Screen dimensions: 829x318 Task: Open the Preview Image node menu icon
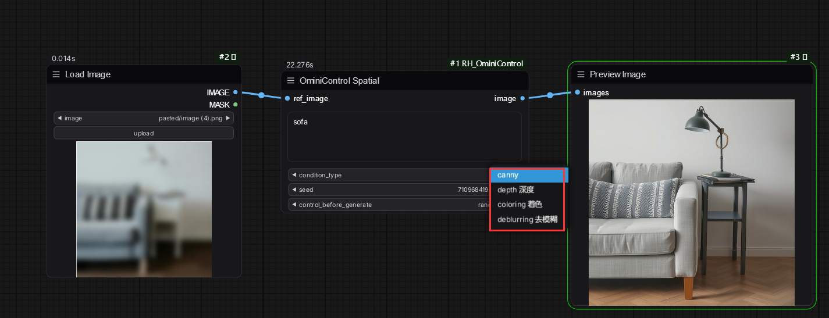pos(581,74)
